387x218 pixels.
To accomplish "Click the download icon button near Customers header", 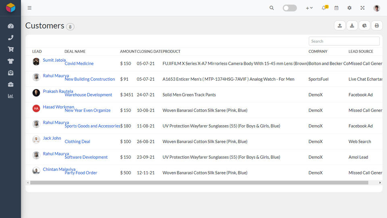I will click(352, 25).
